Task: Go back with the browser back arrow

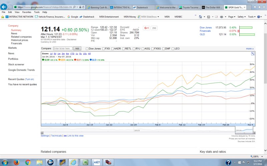Action: (4, 7)
